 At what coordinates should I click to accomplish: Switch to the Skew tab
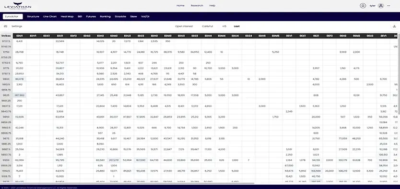pyautogui.click(x=134, y=17)
